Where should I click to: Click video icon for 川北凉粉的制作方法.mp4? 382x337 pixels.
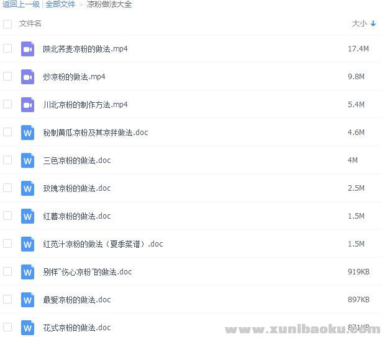[x=27, y=105]
